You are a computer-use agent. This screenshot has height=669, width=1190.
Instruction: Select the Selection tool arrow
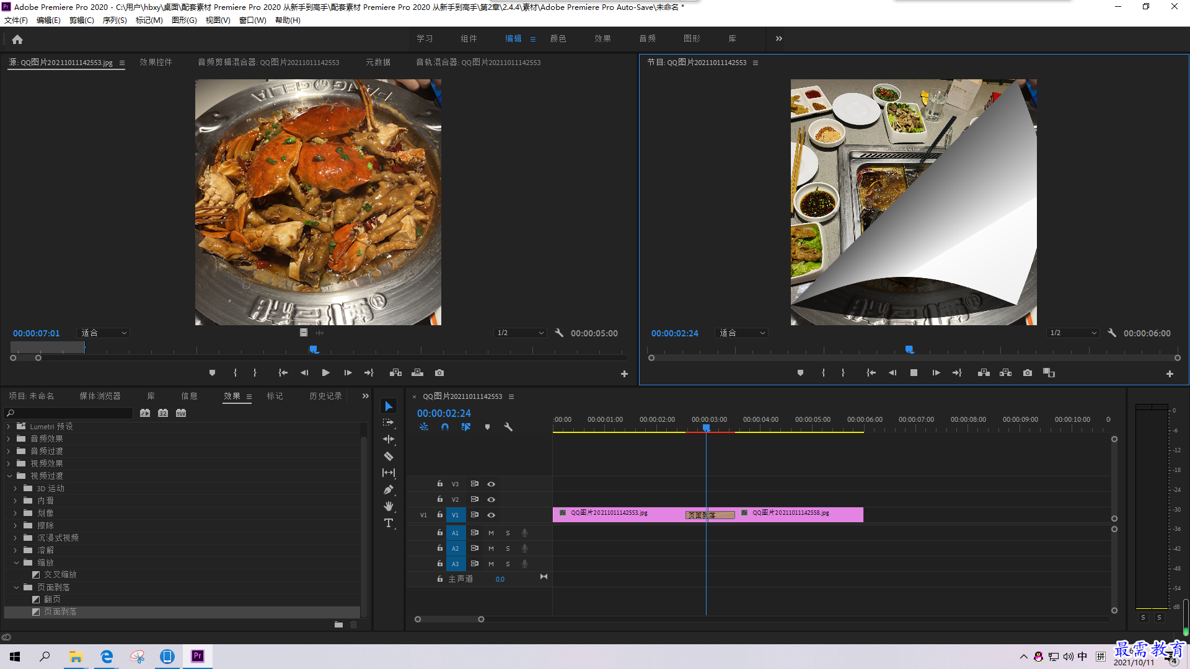[389, 406]
